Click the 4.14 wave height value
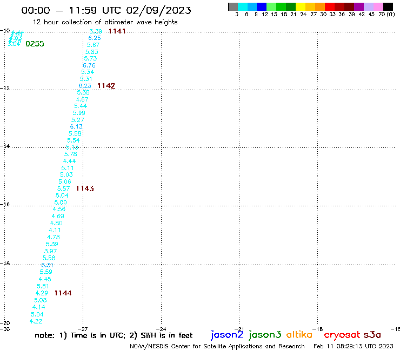 pyautogui.click(x=38, y=307)
